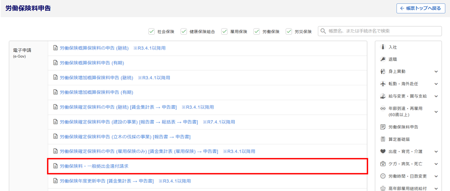The width and height of the screenshot is (450, 191).
Task: Toggle the 労働保険 checkbox
Action: (x=257, y=32)
